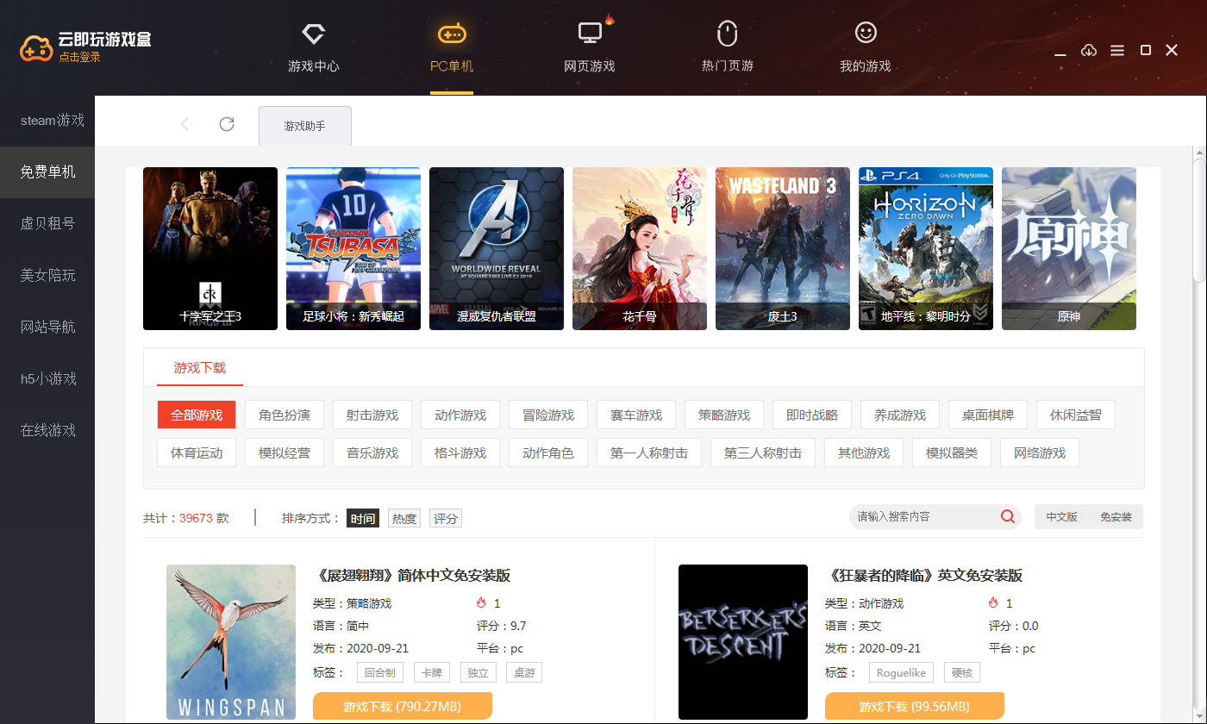The image size is (1207, 724).
Task: Open the Berserker's Descent cover image
Action: point(743,642)
